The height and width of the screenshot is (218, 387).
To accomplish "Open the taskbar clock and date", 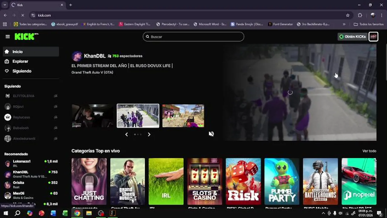I will 365,213.
